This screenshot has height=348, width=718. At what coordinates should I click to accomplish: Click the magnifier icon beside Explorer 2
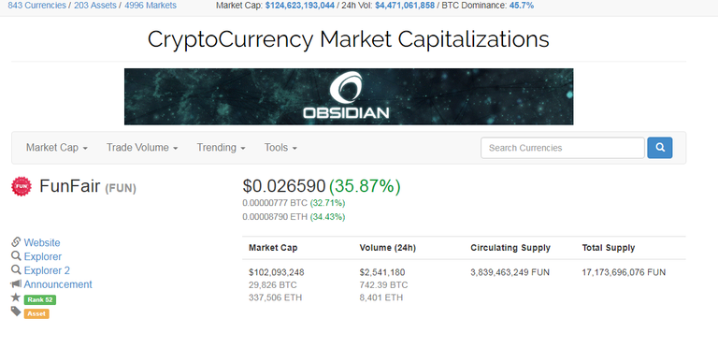(x=16, y=269)
